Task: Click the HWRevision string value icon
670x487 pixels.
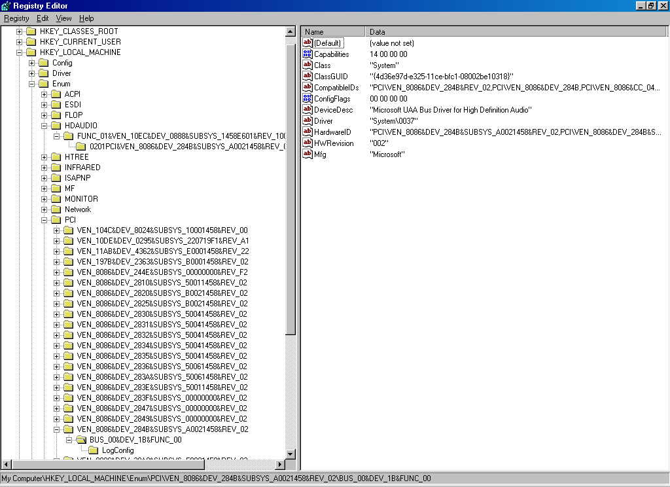Action: pyautogui.click(x=308, y=143)
